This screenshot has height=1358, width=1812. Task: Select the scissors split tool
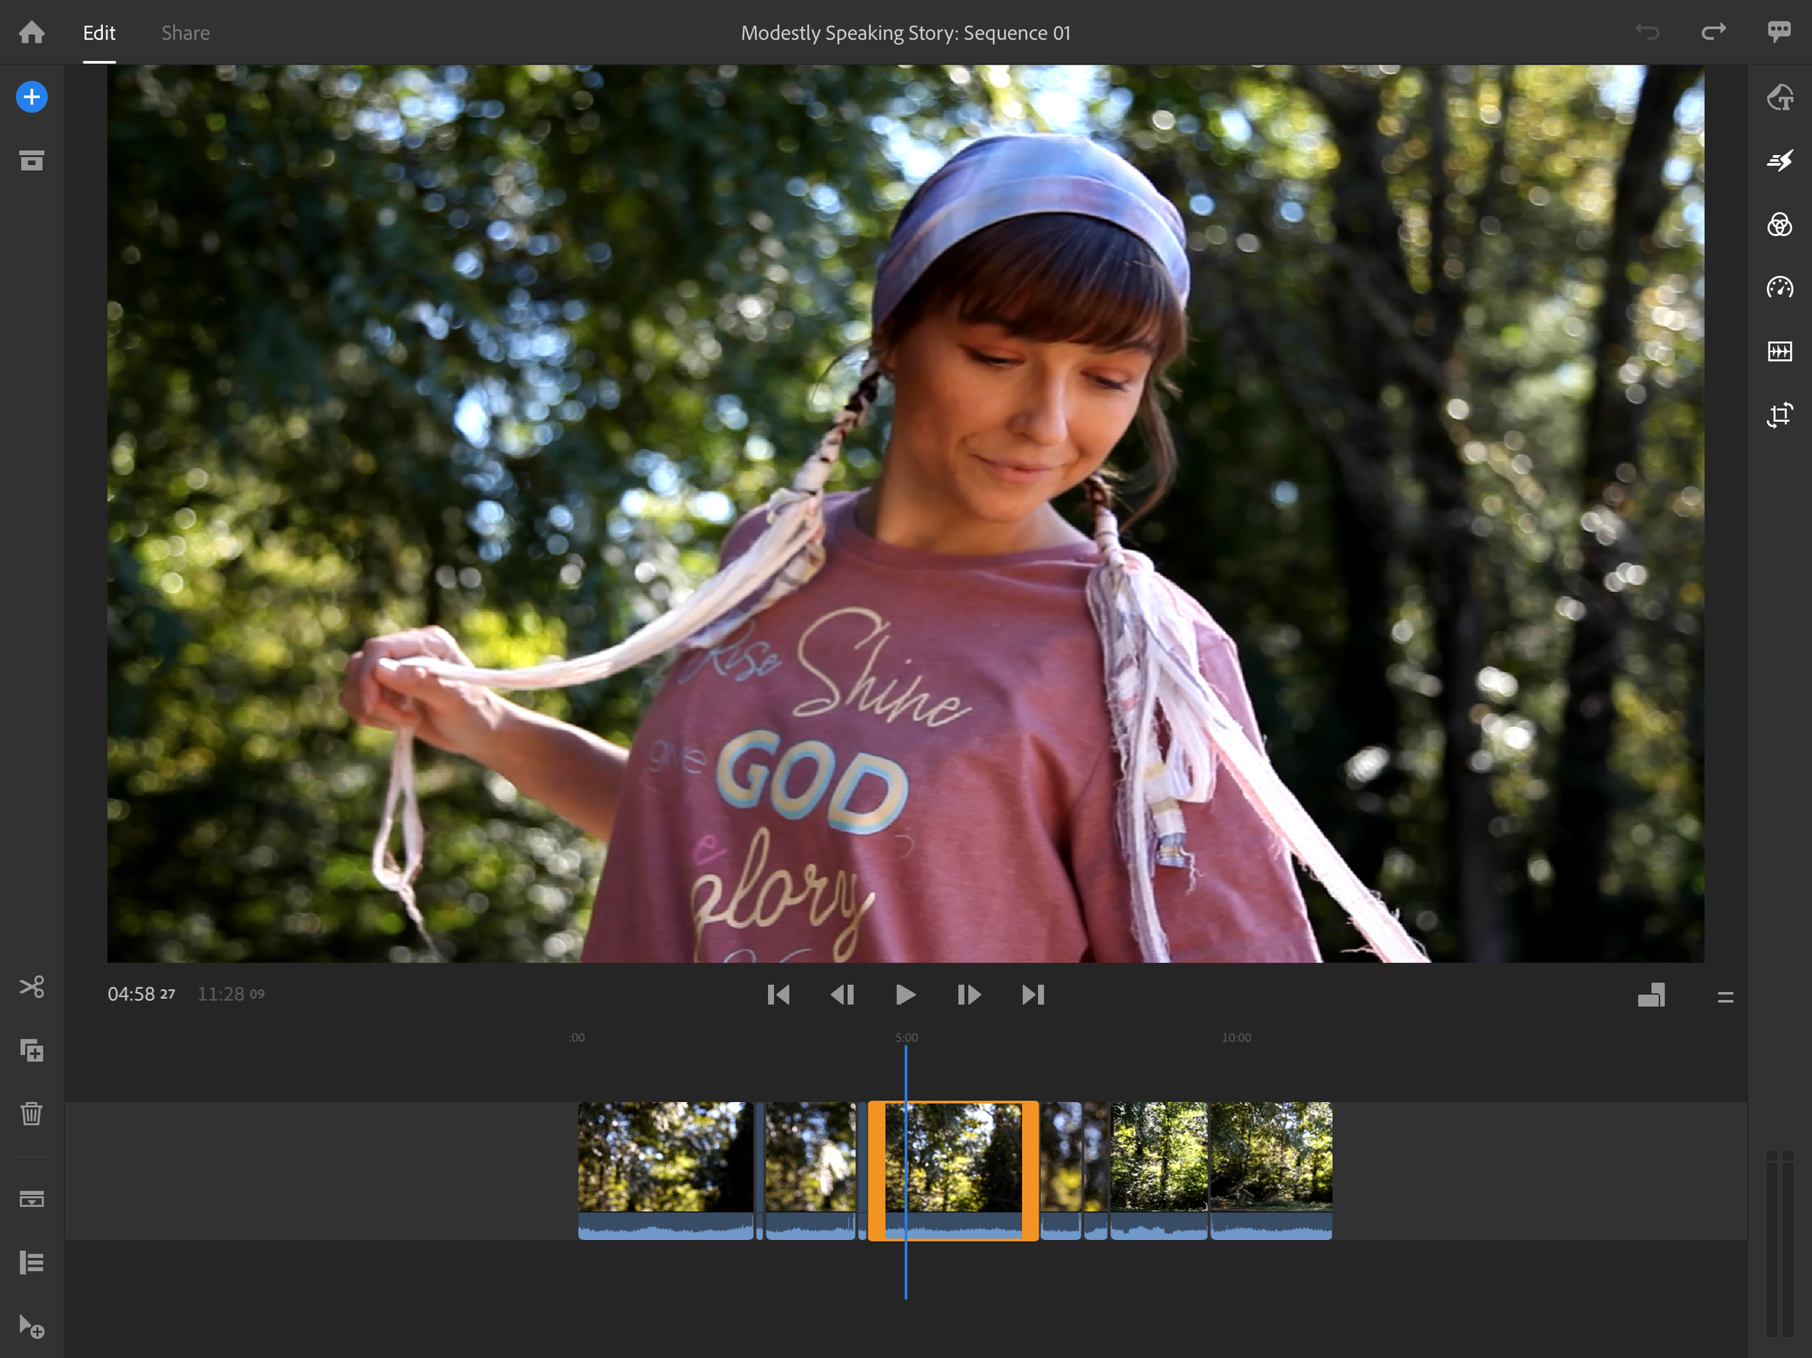[32, 987]
